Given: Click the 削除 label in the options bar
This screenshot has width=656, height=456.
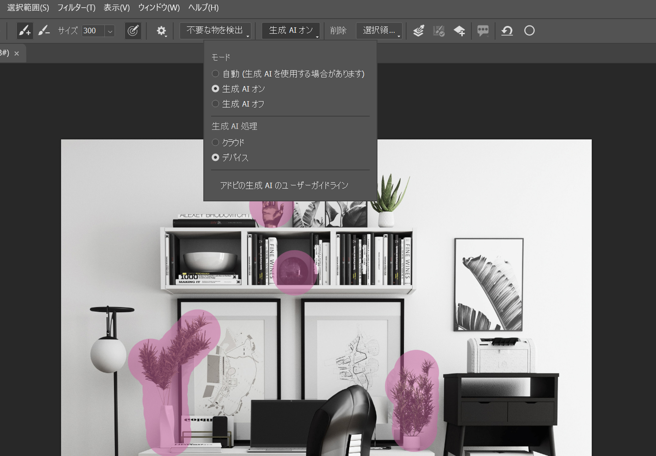Looking at the screenshot, I should click(x=338, y=31).
